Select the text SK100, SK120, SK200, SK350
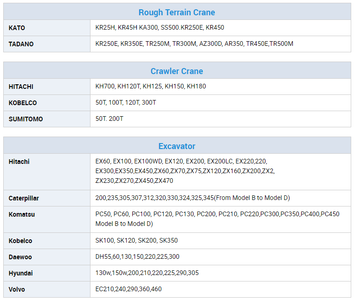The height and width of the screenshot is (300, 354). coord(136,240)
